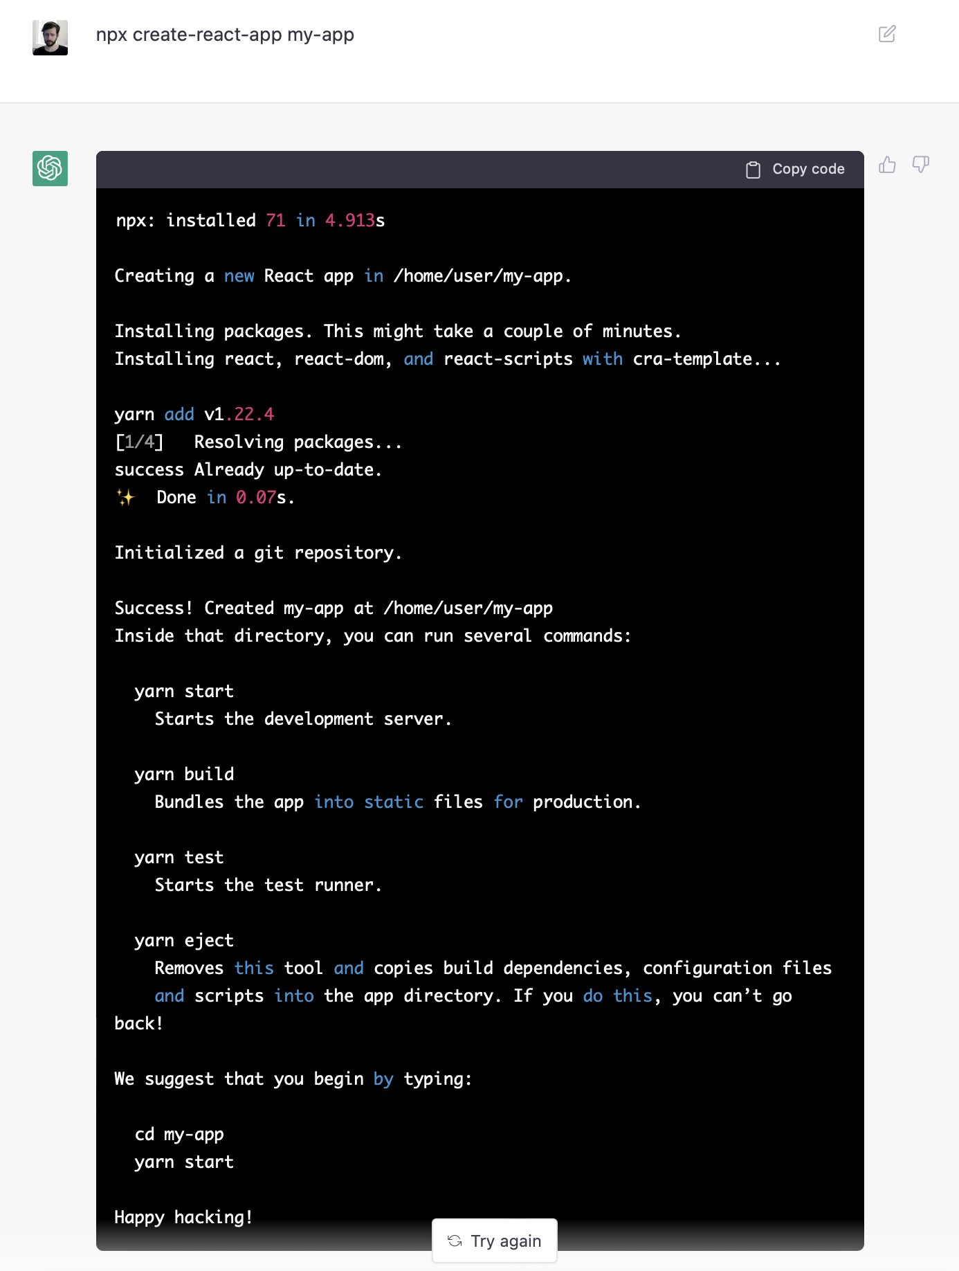Click the line 'success Already up-to-date.'
Viewport: 959px width, 1271px height.
click(248, 469)
